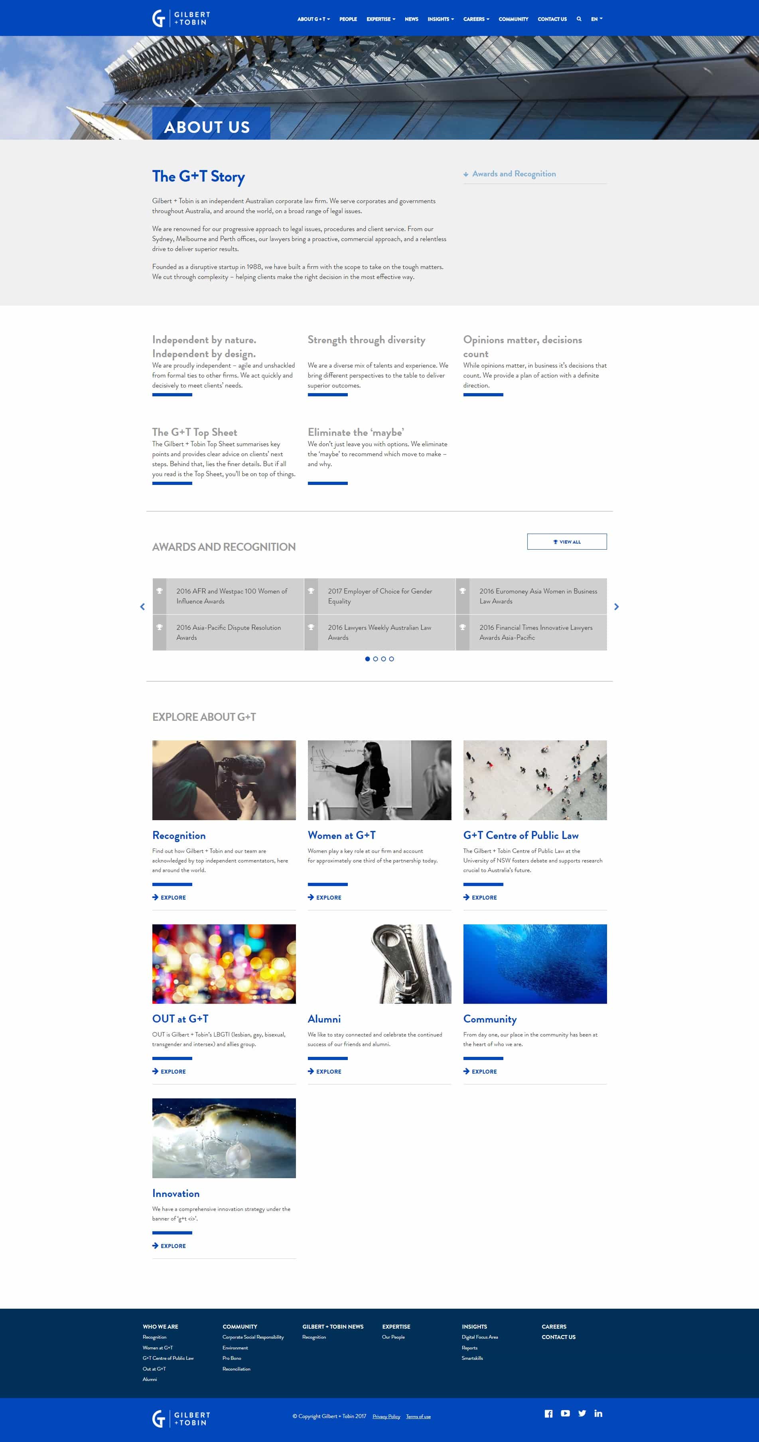Click trophy icon beside Employer of Choice award
This screenshot has width=759, height=1442.
click(311, 591)
